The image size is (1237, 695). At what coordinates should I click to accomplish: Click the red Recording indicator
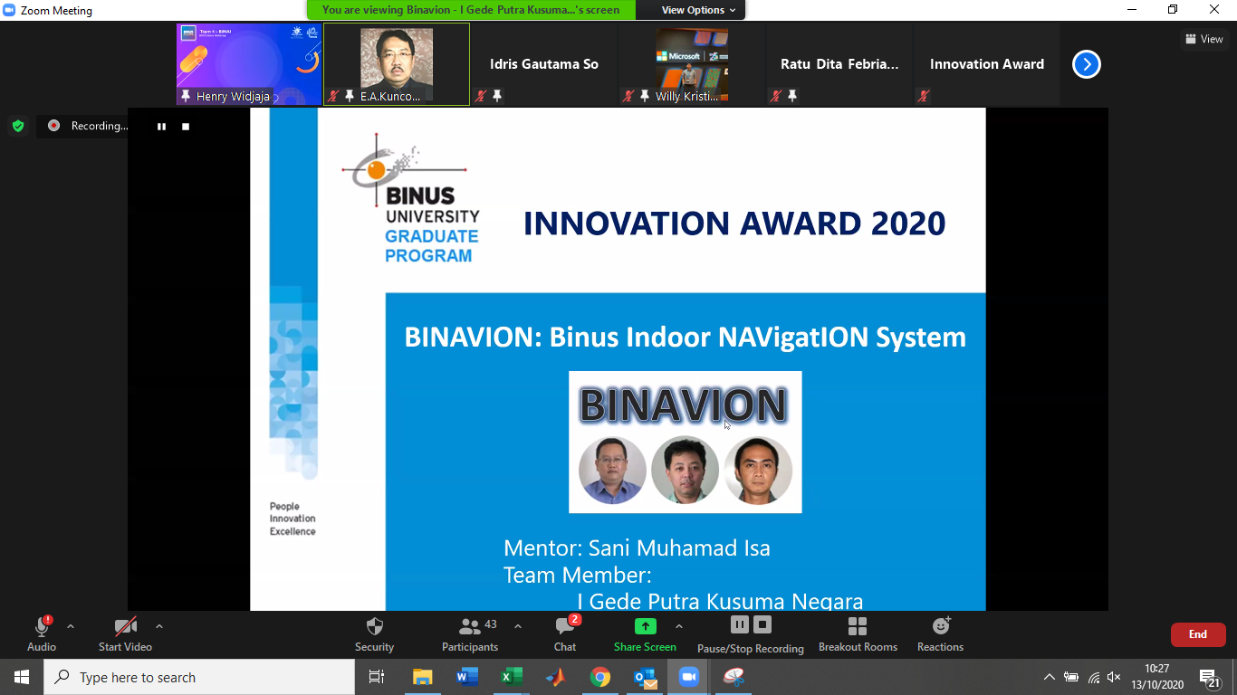tap(53, 126)
